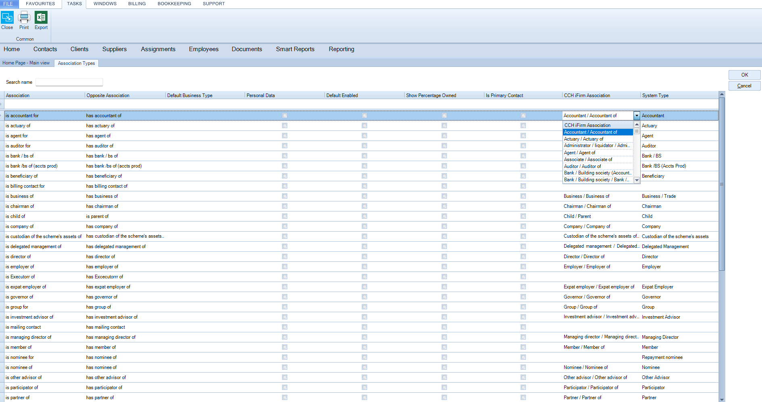Screen dimensions: 762x402
Task: Open the WINDOWS ribbon tab
Action: pyautogui.click(x=105, y=4)
